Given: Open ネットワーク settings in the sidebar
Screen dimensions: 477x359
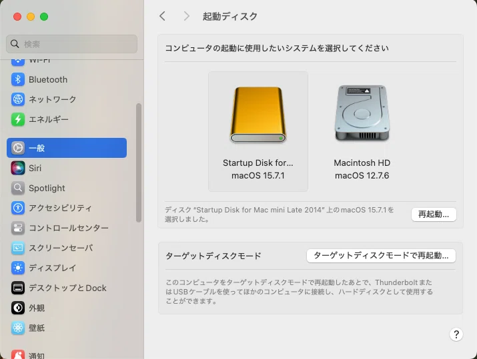Looking at the screenshot, I should (x=67, y=99).
